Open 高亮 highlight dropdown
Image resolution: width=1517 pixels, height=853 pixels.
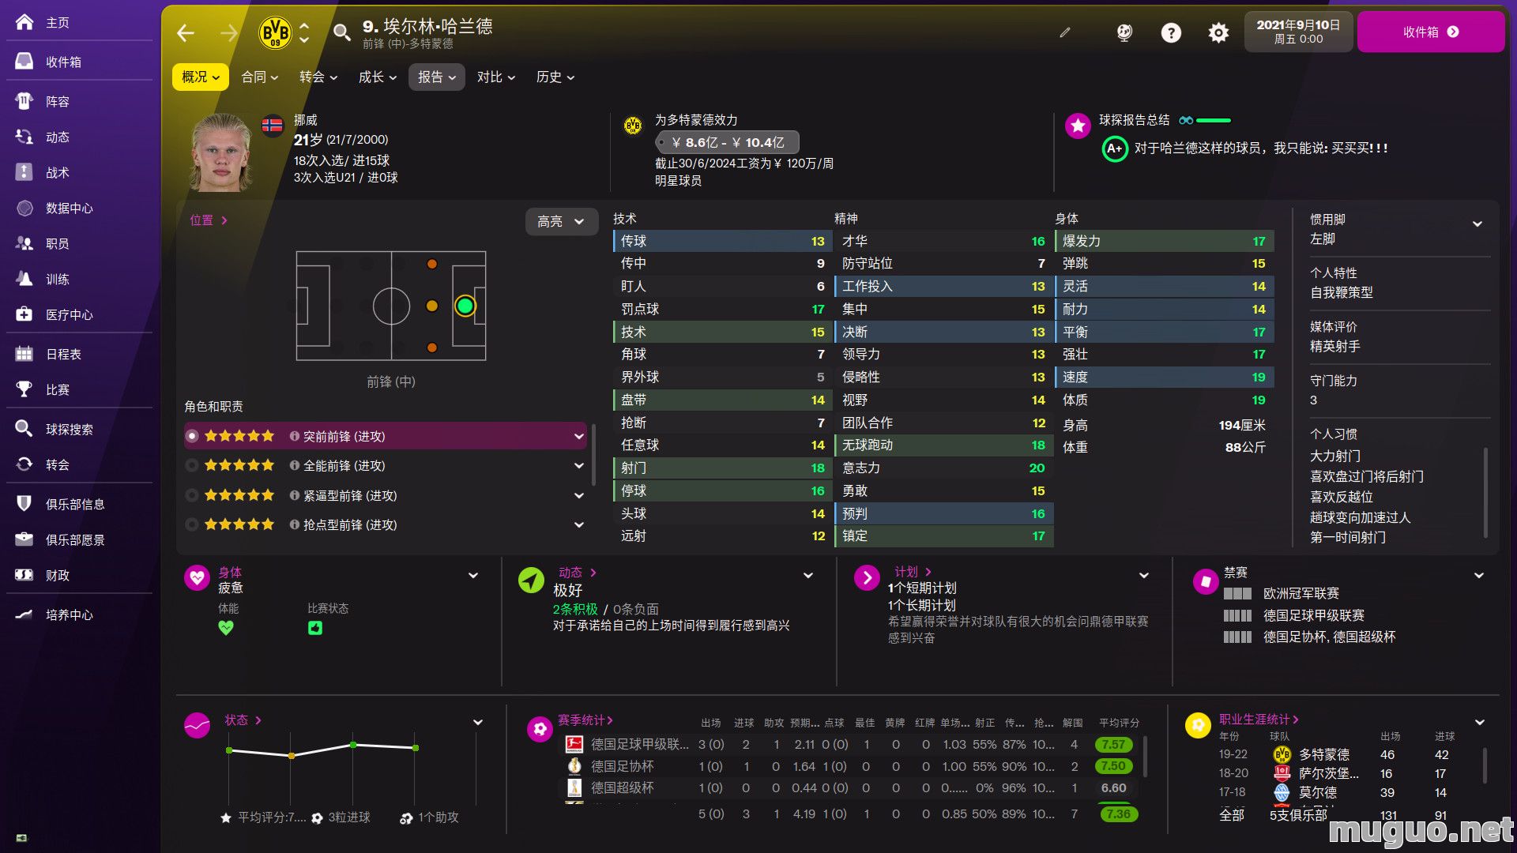(x=561, y=222)
